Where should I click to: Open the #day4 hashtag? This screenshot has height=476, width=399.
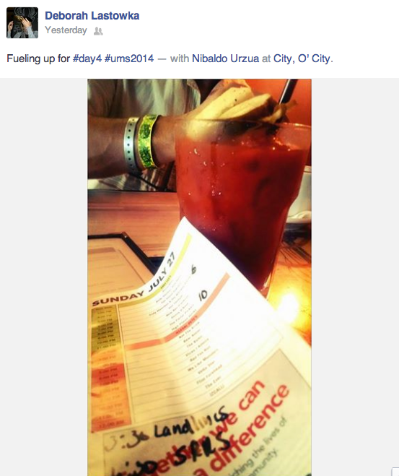(87, 59)
